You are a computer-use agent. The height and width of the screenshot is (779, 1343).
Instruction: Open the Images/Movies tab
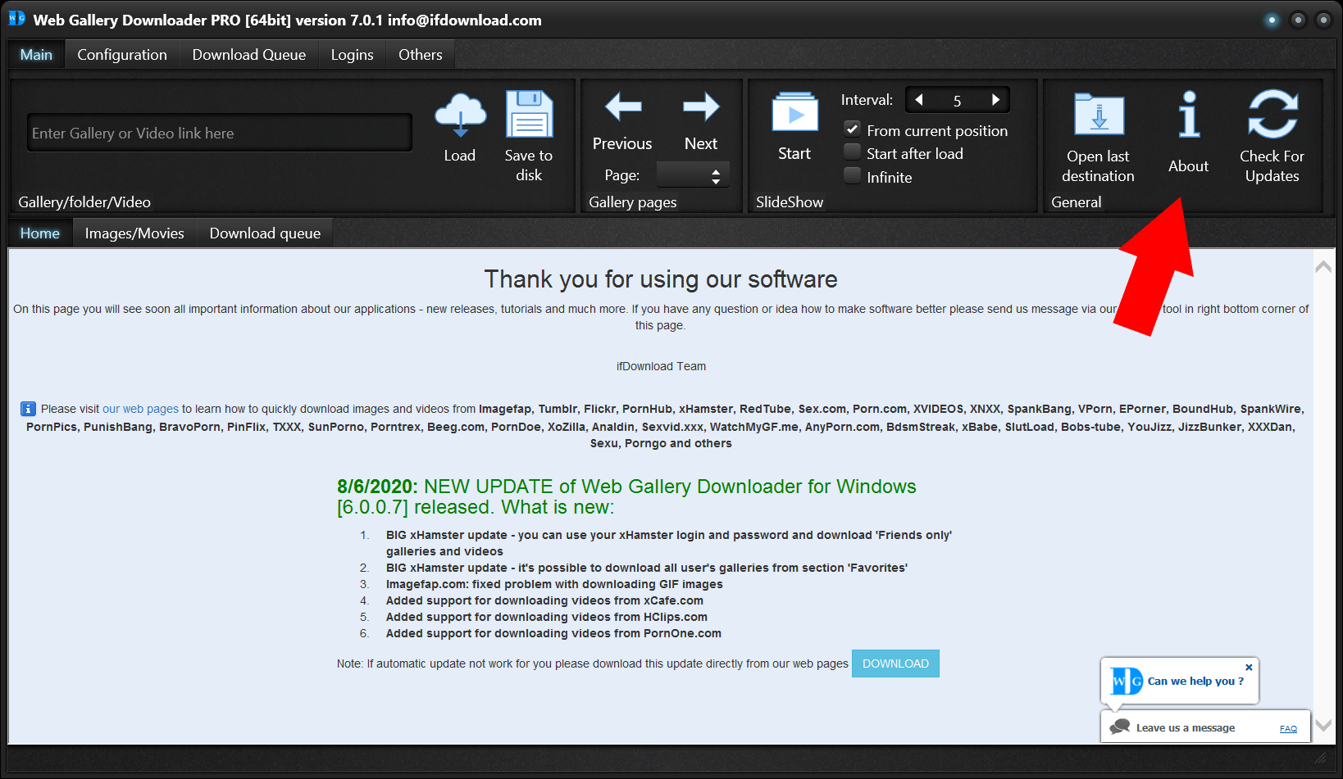click(x=134, y=233)
